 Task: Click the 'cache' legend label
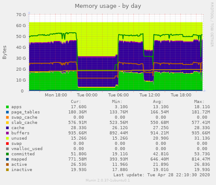18,128
